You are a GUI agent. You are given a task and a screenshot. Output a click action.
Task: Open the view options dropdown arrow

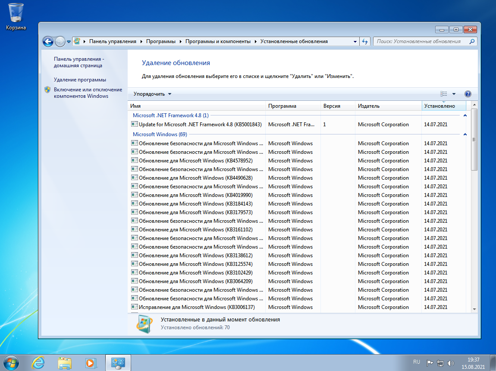click(x=454, y=94)
